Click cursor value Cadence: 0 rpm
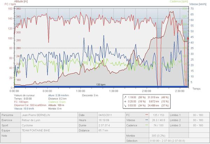The width and height of the screenshot is (210, 144). pyautogui.click(x=57, y=102)
